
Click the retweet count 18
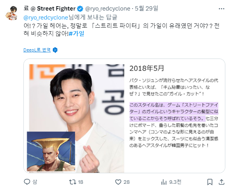click(81, 182)
